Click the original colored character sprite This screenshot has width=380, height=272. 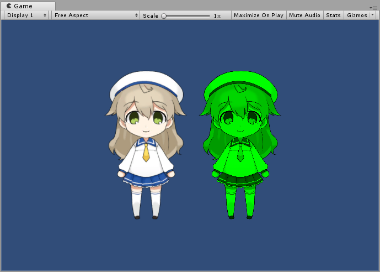tap(146, 145)
